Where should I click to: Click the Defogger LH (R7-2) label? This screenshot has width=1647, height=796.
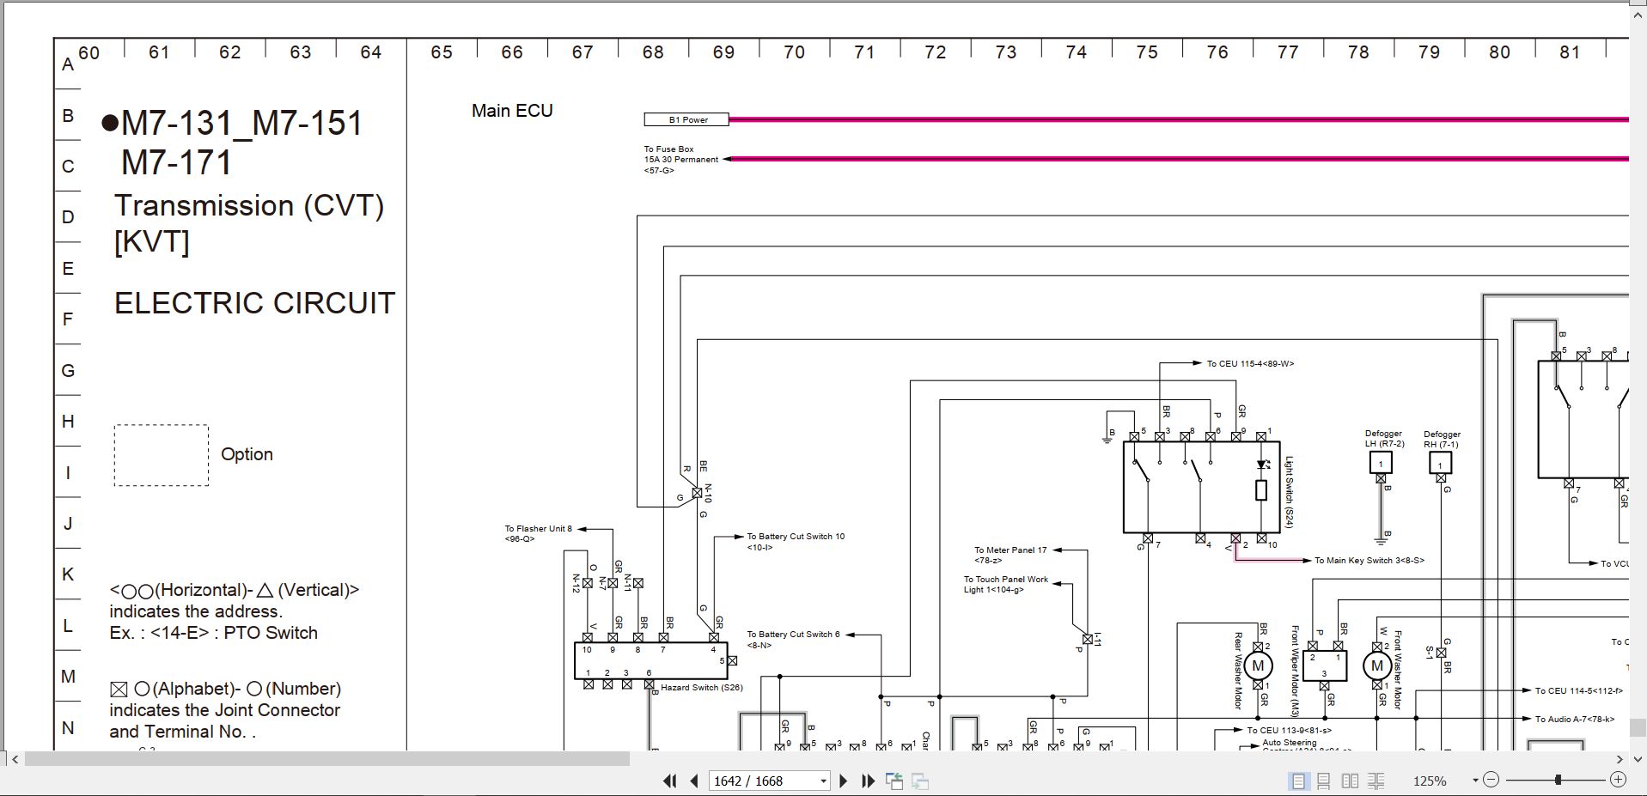(1384, 439)
